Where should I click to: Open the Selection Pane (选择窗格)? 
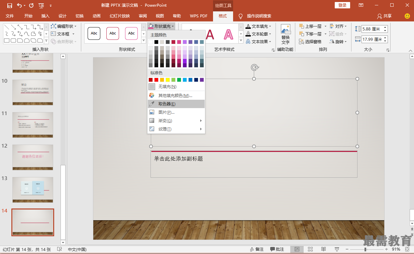click(x=310, y=41)
